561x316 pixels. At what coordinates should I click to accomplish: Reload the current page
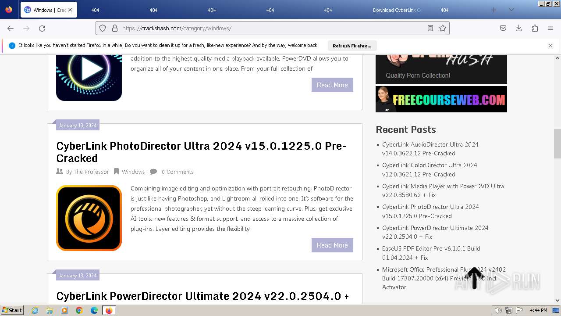[x=42, y=28]
